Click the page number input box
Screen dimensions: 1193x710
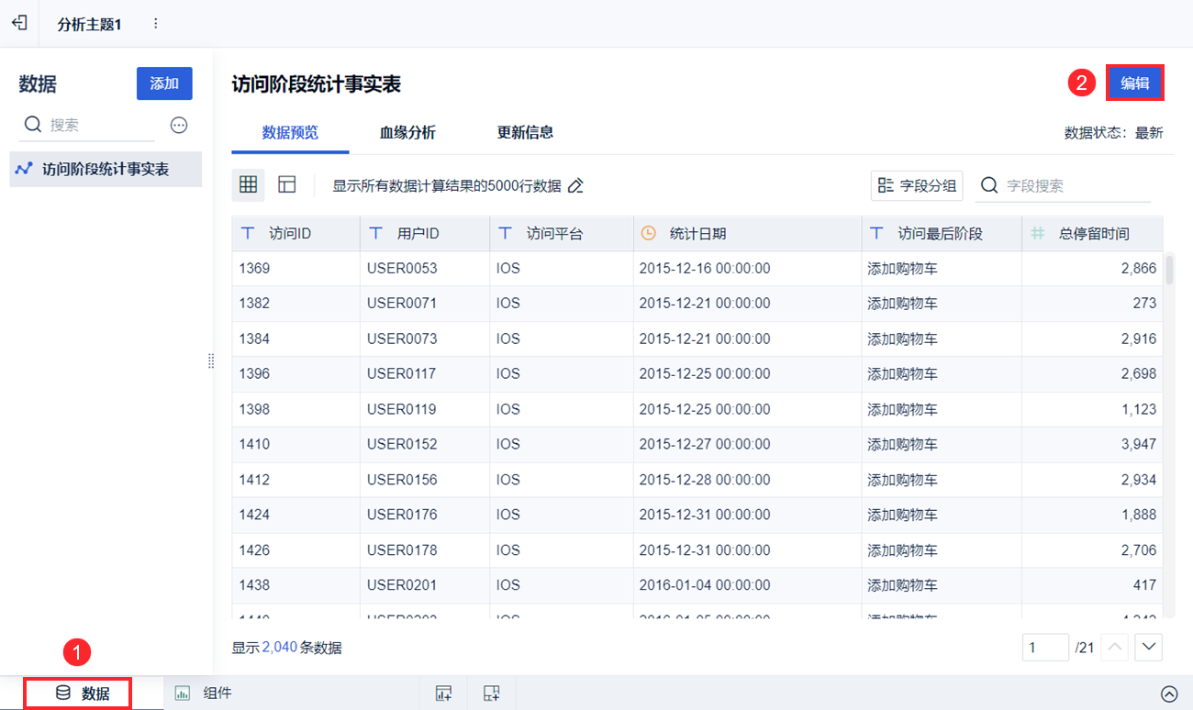click(x=1045, y=648)
